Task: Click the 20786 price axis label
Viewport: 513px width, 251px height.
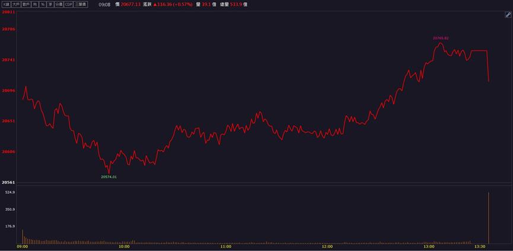Action: coord(8,29)
